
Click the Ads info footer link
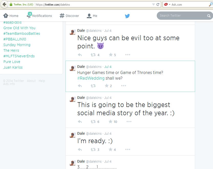click(9, 84)
